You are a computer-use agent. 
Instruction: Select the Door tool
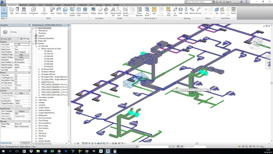(17, 11)
